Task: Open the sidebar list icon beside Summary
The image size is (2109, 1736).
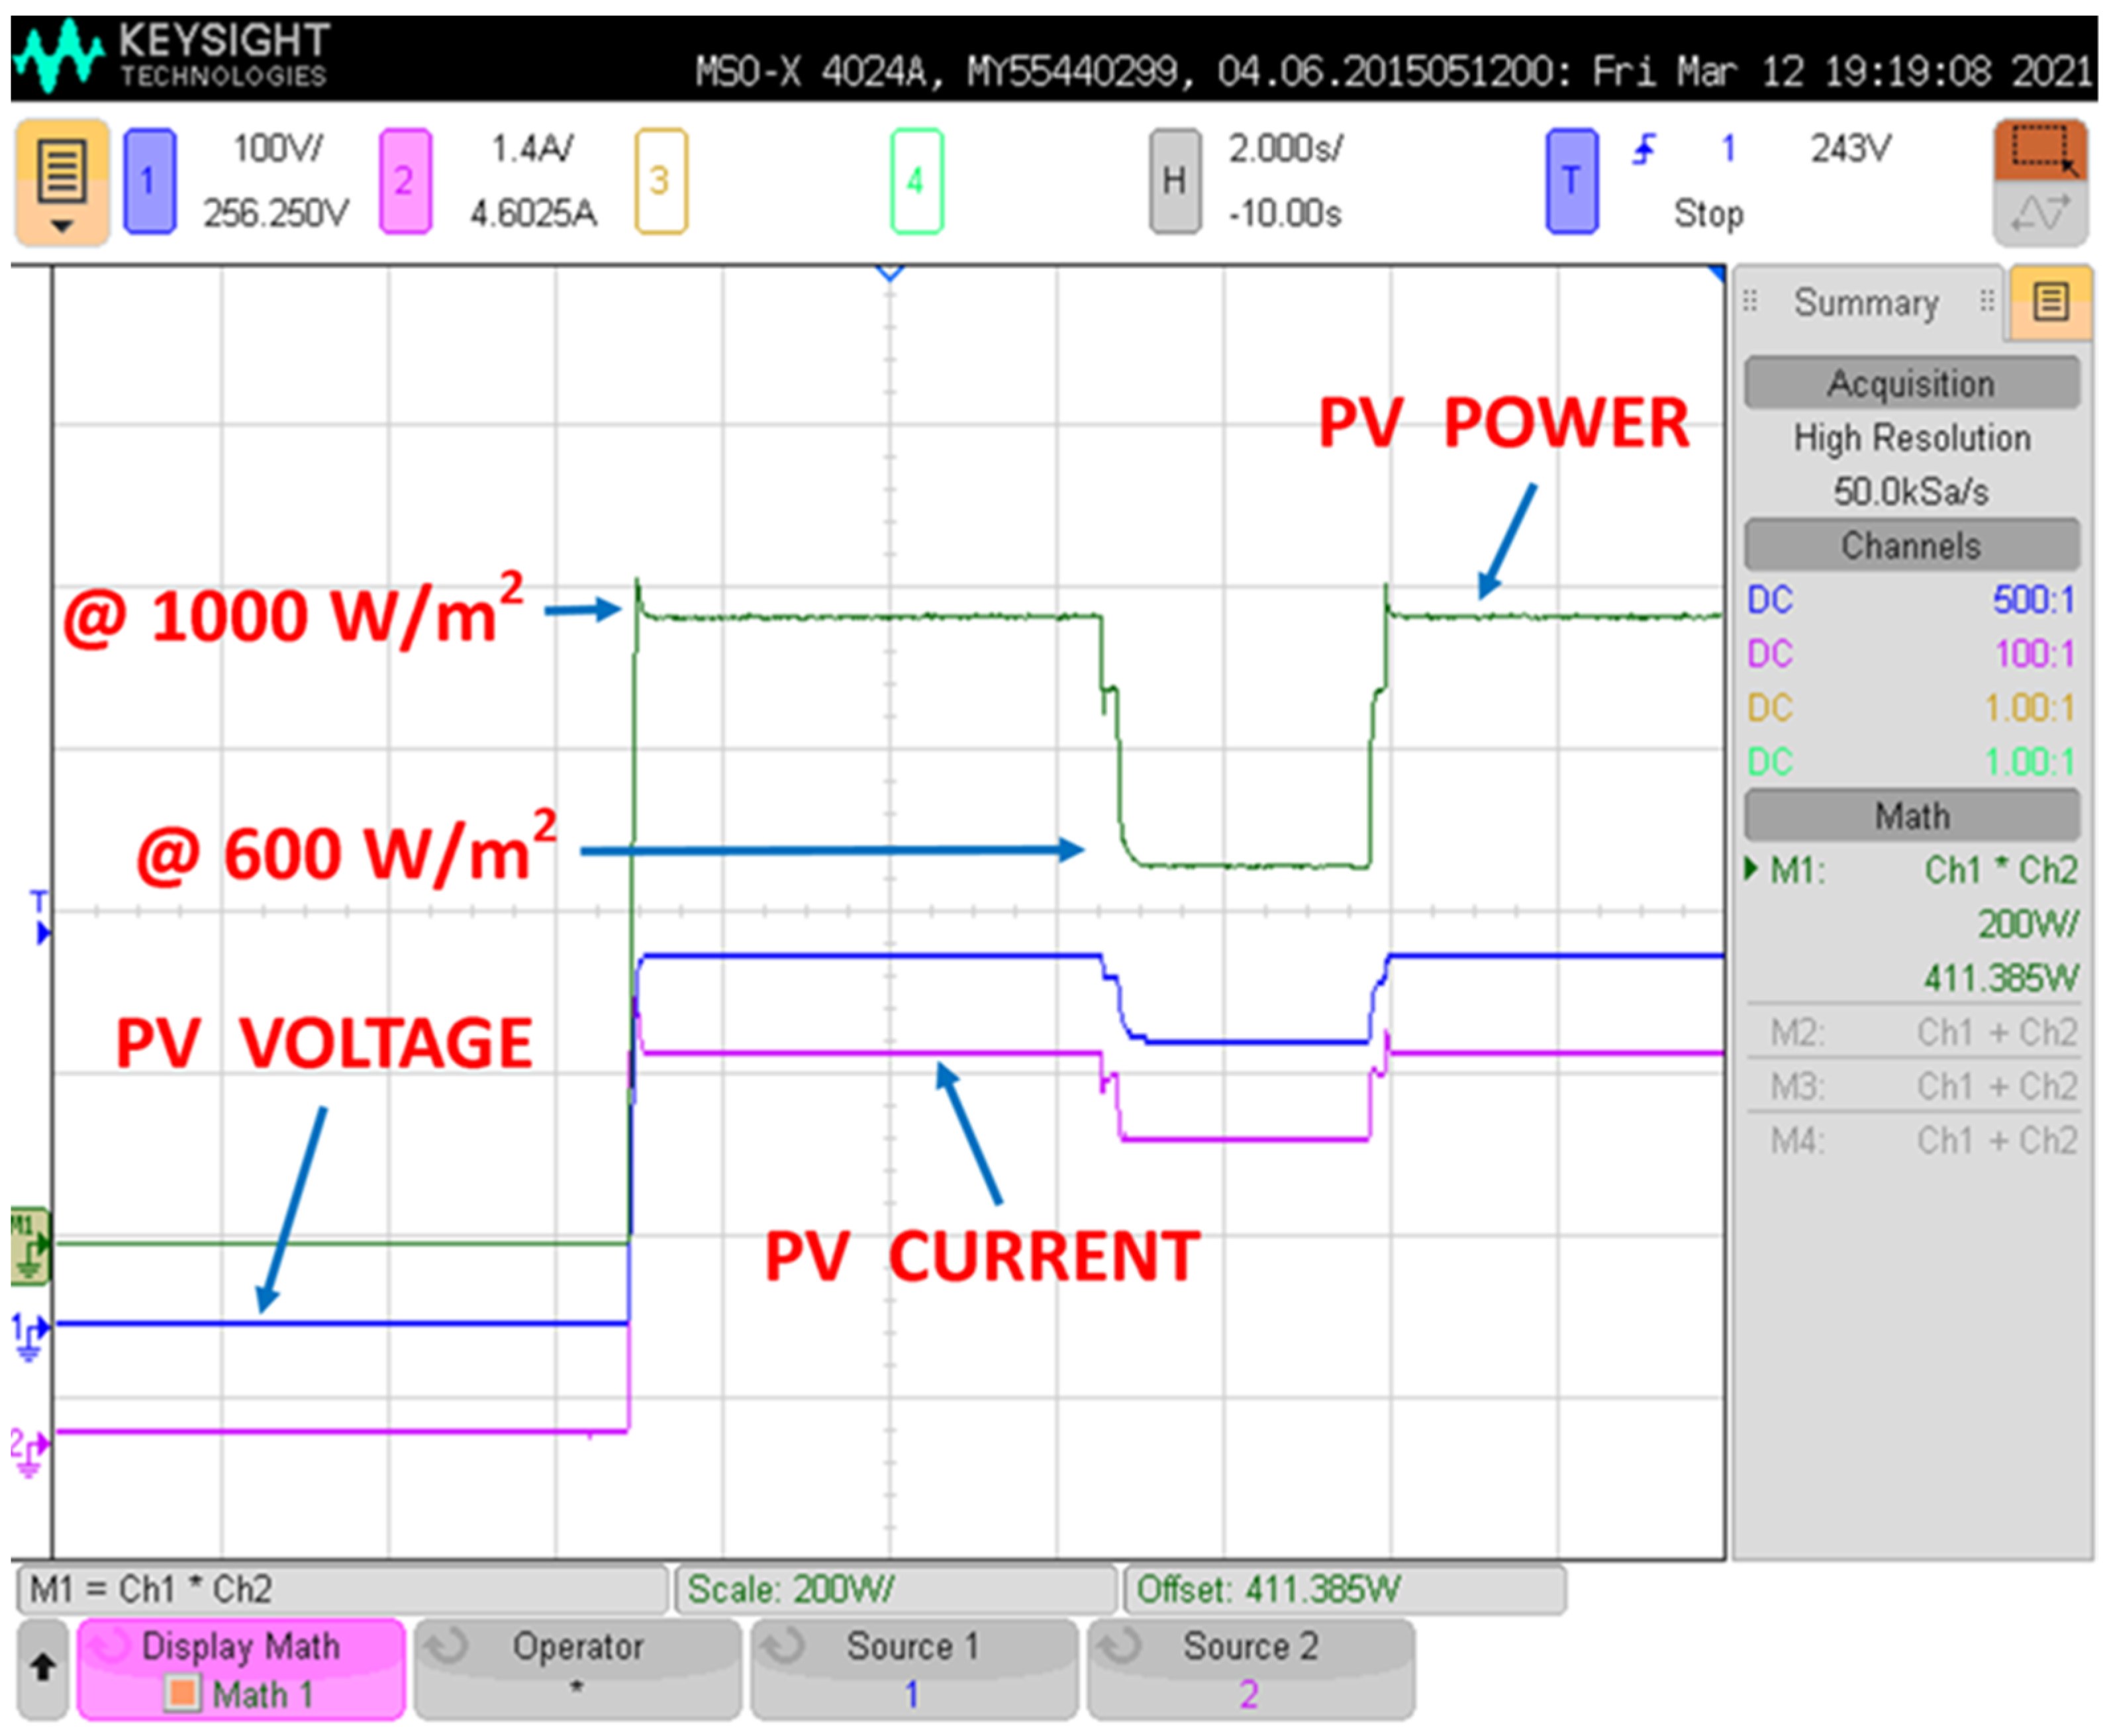Action: 2050,301
